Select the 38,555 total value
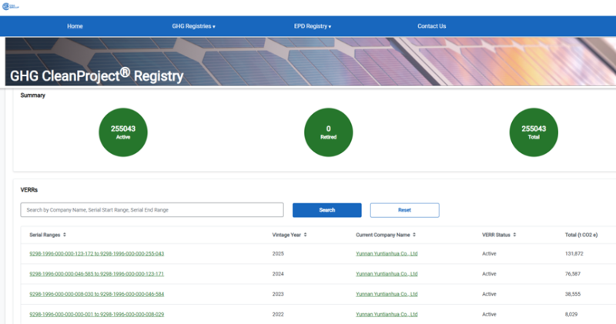 coord(572,294)
